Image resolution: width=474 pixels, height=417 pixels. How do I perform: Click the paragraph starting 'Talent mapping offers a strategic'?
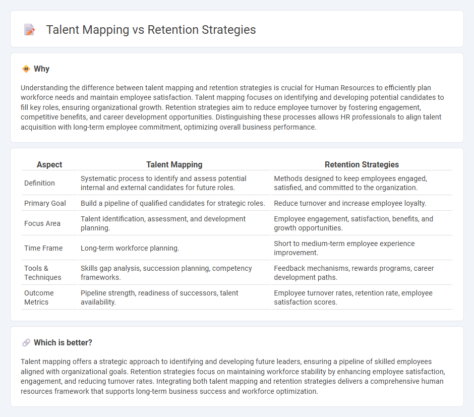pos(233,377)
